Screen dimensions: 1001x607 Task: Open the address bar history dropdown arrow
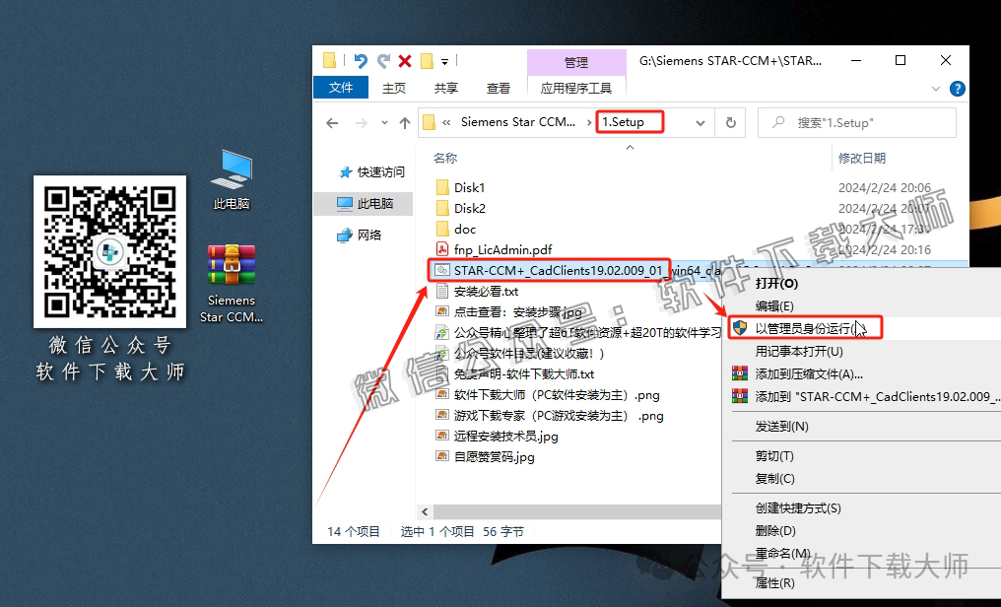pos(700,121)
